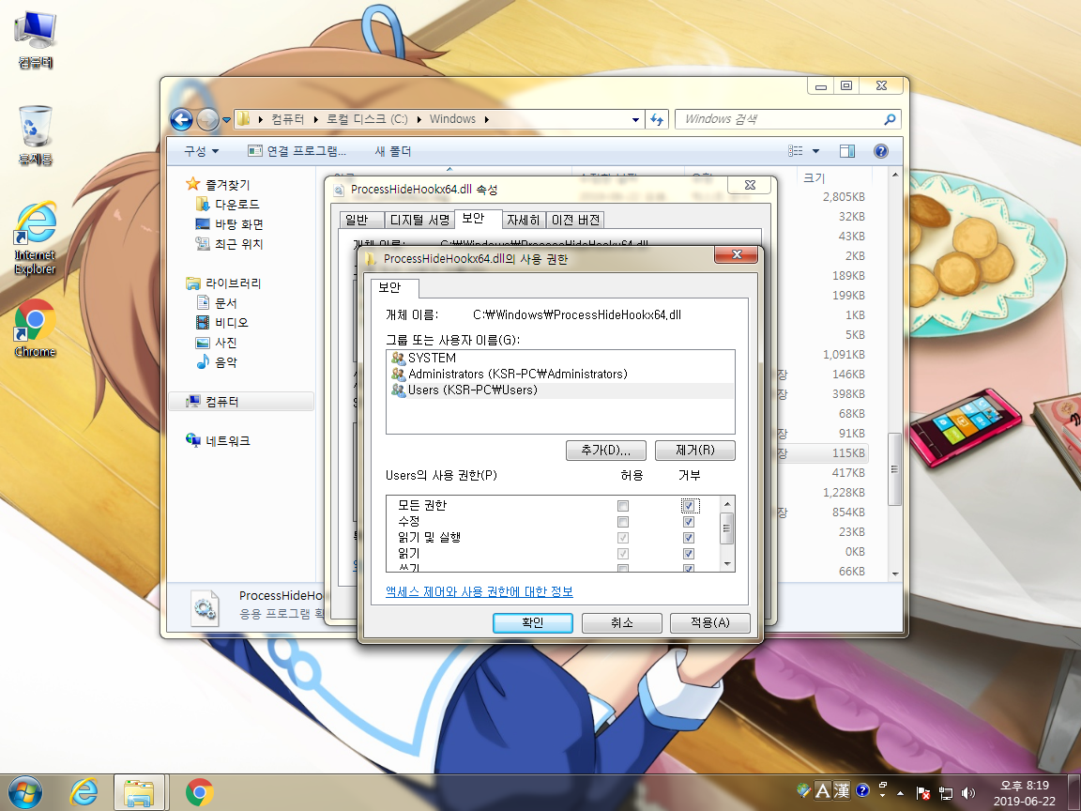Show hidden tray icons arrow
The height and width of the screenshot is (811, 1081).
pyautogui.click(x=901, y=793)
